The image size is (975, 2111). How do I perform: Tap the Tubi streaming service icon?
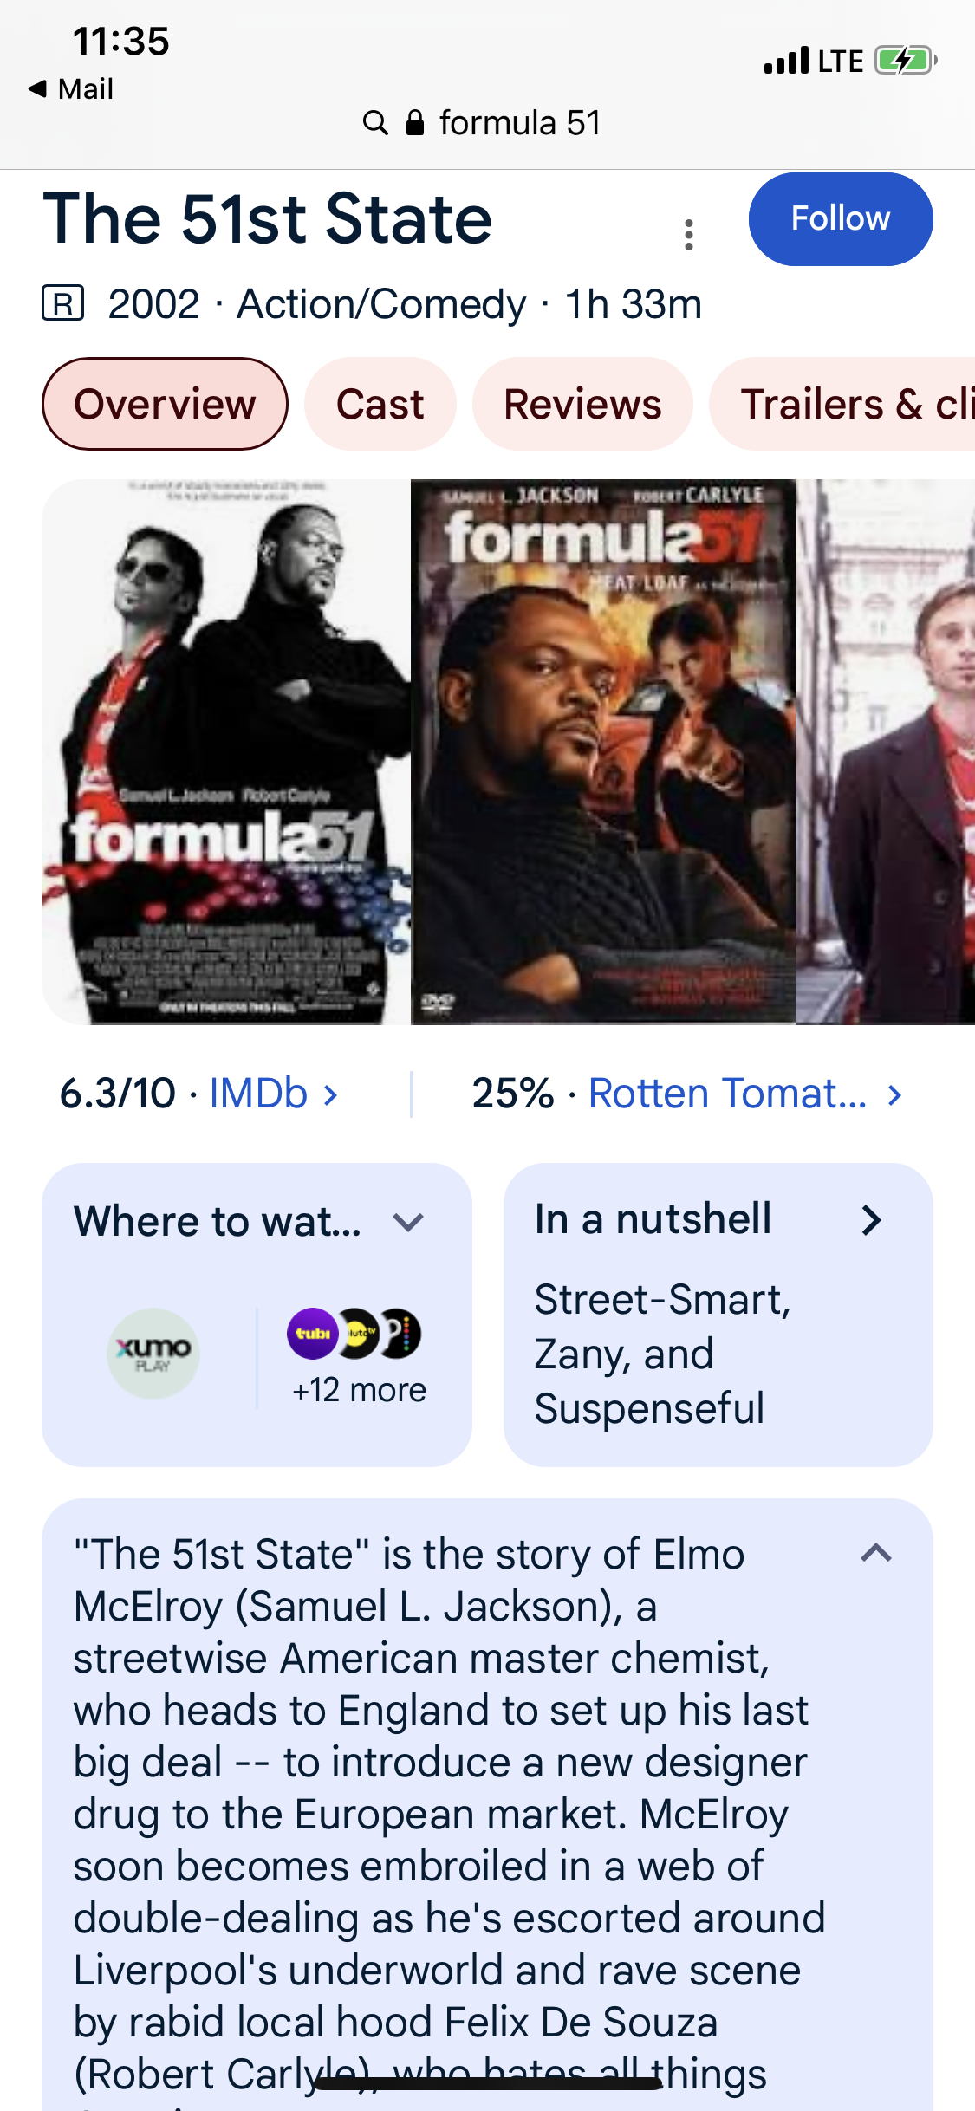pos(311,1333)
